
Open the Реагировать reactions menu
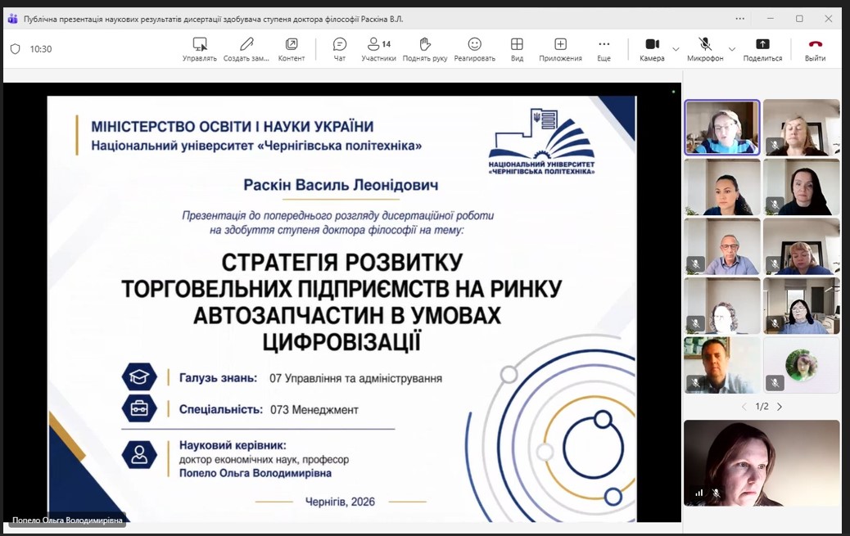click(474, 49)
